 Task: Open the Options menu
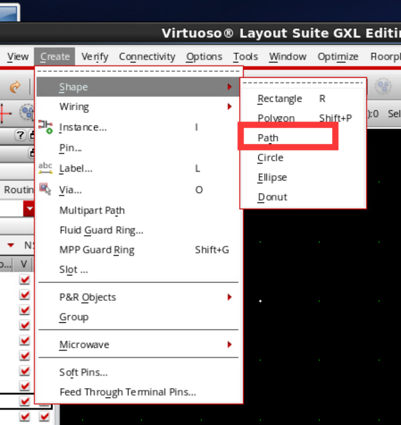[204, 57]
